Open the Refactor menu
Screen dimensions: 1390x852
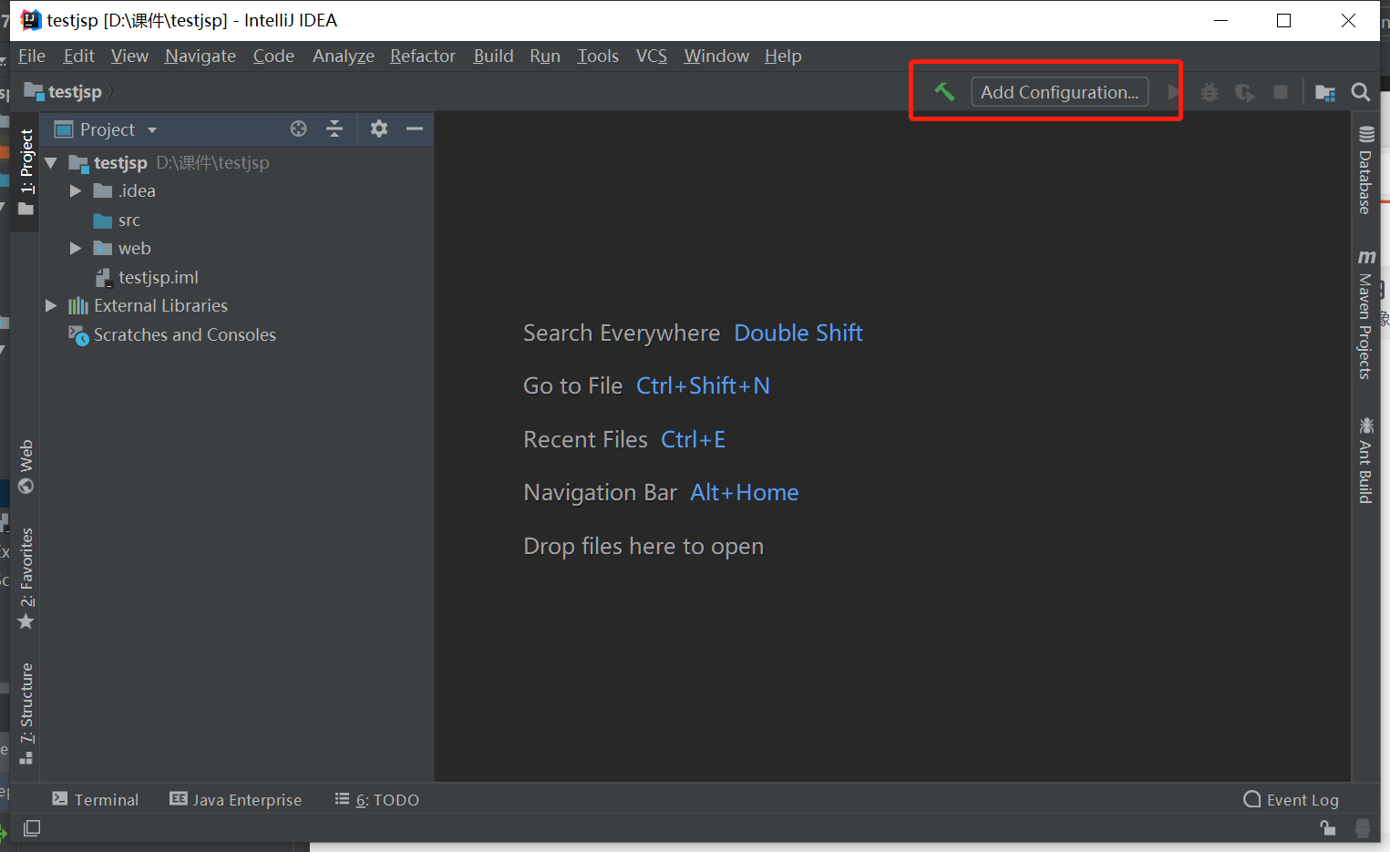pos(423,56)
